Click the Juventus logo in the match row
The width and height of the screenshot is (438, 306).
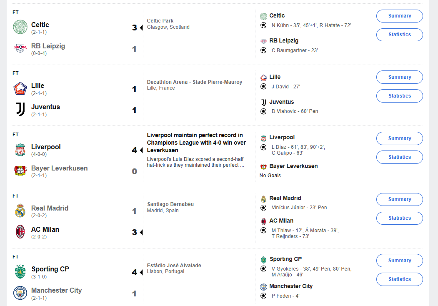[x=20, y=109]
